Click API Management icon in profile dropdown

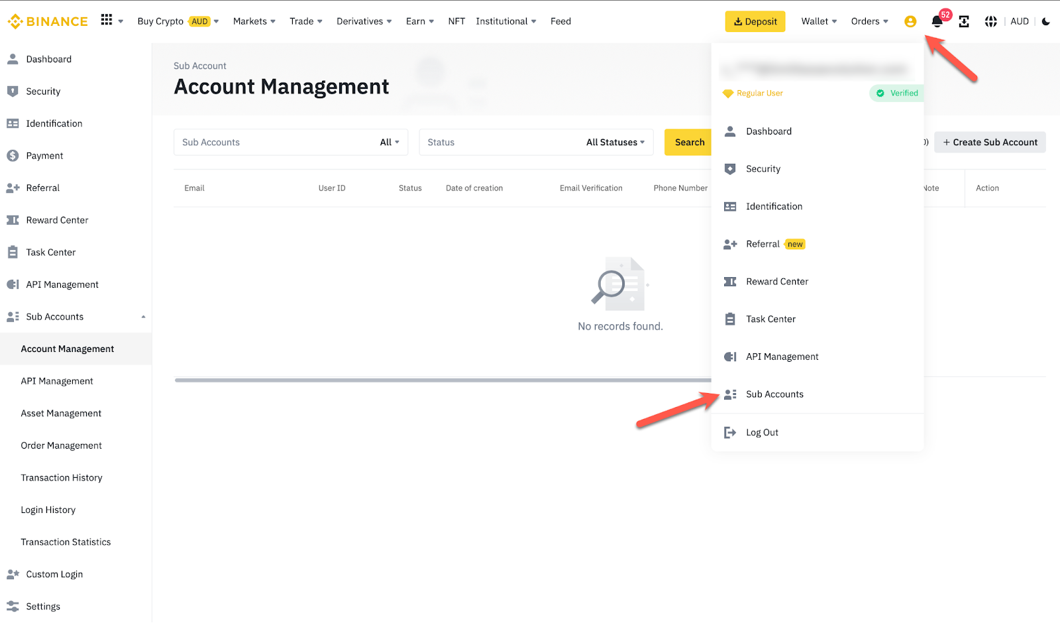click(x=730, y=357)
